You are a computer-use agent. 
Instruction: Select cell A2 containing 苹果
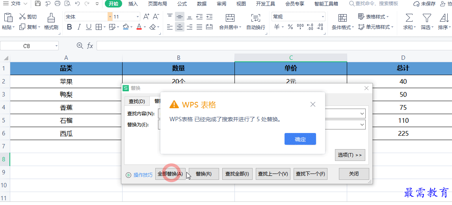point(66,81)
